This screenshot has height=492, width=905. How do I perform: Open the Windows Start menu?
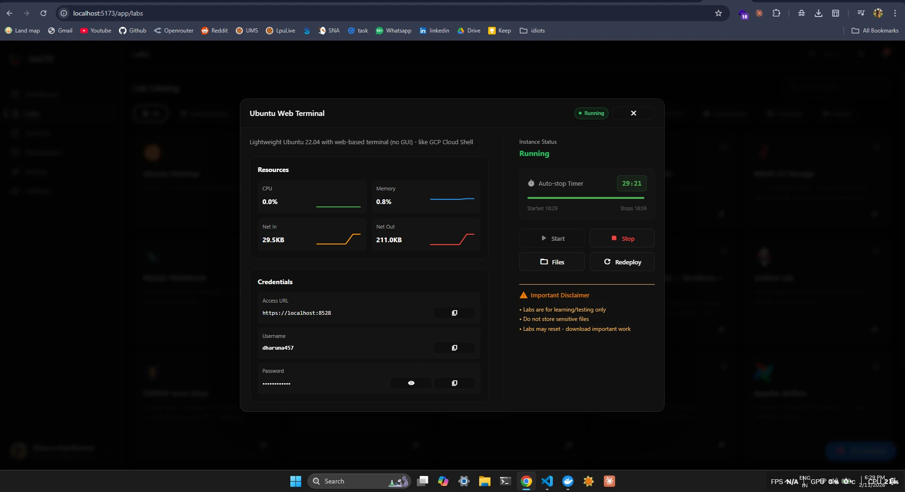296,481
